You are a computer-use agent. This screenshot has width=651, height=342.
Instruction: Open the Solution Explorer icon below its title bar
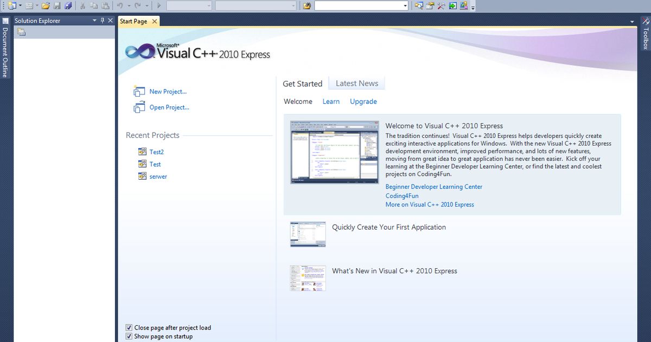pyautogui.click(x=21, y=32)
